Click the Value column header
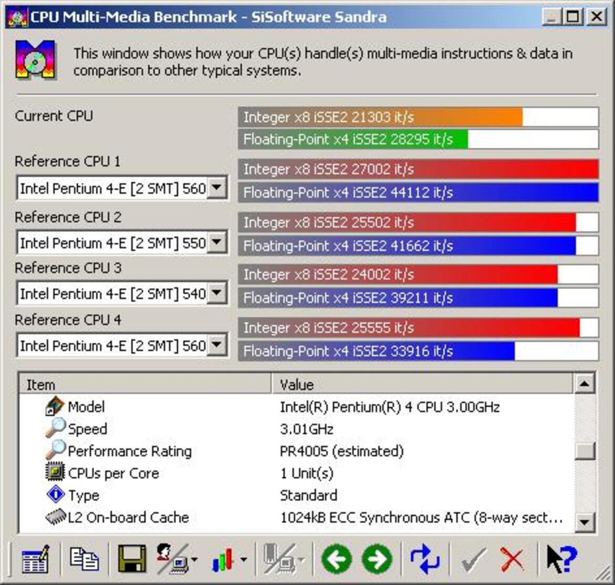This screenshot has height=585, width=615. point(422,384)
